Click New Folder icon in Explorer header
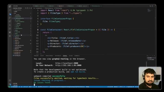 pyautogui.click(x=27, y=8)
